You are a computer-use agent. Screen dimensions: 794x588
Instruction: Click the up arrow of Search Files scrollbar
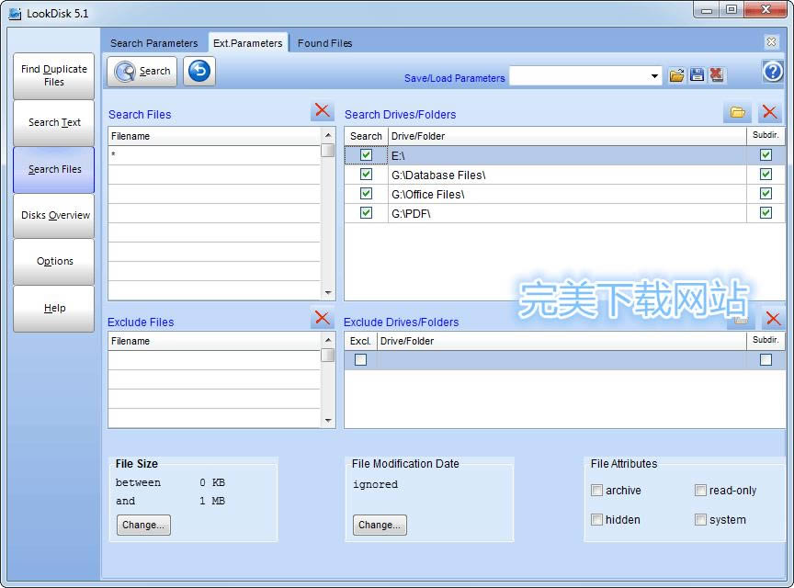[x=328, y=135]
